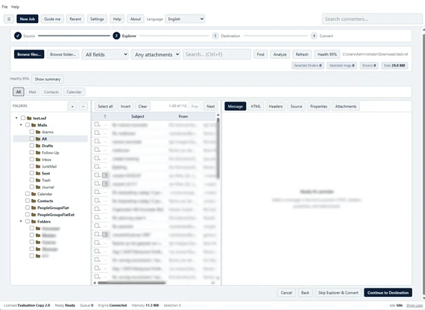Screen dimensions: 425x310
Task: Click the Refresh button
Action: 302,54
